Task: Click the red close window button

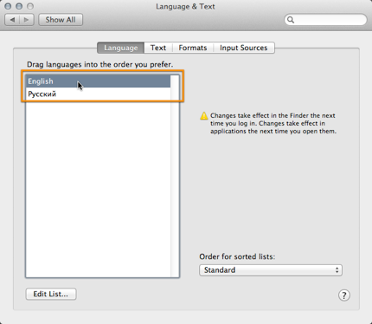Action: pos(8,6)
